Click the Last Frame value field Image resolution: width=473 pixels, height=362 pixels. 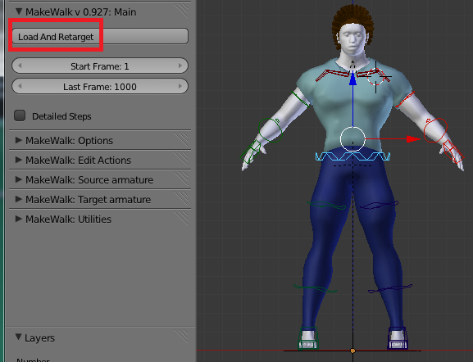(x=100, y=86)
